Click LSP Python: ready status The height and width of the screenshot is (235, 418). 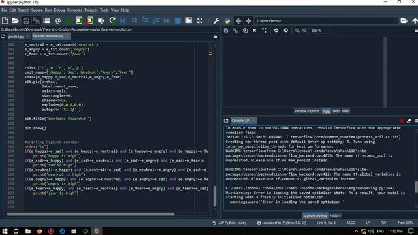(229, 223)
